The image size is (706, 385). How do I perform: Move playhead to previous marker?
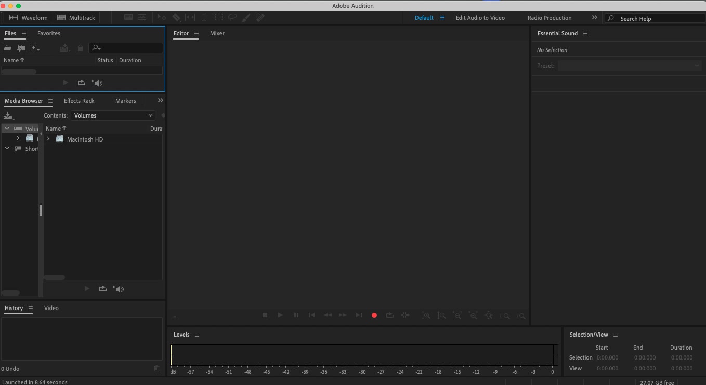(x=312, y=315)
